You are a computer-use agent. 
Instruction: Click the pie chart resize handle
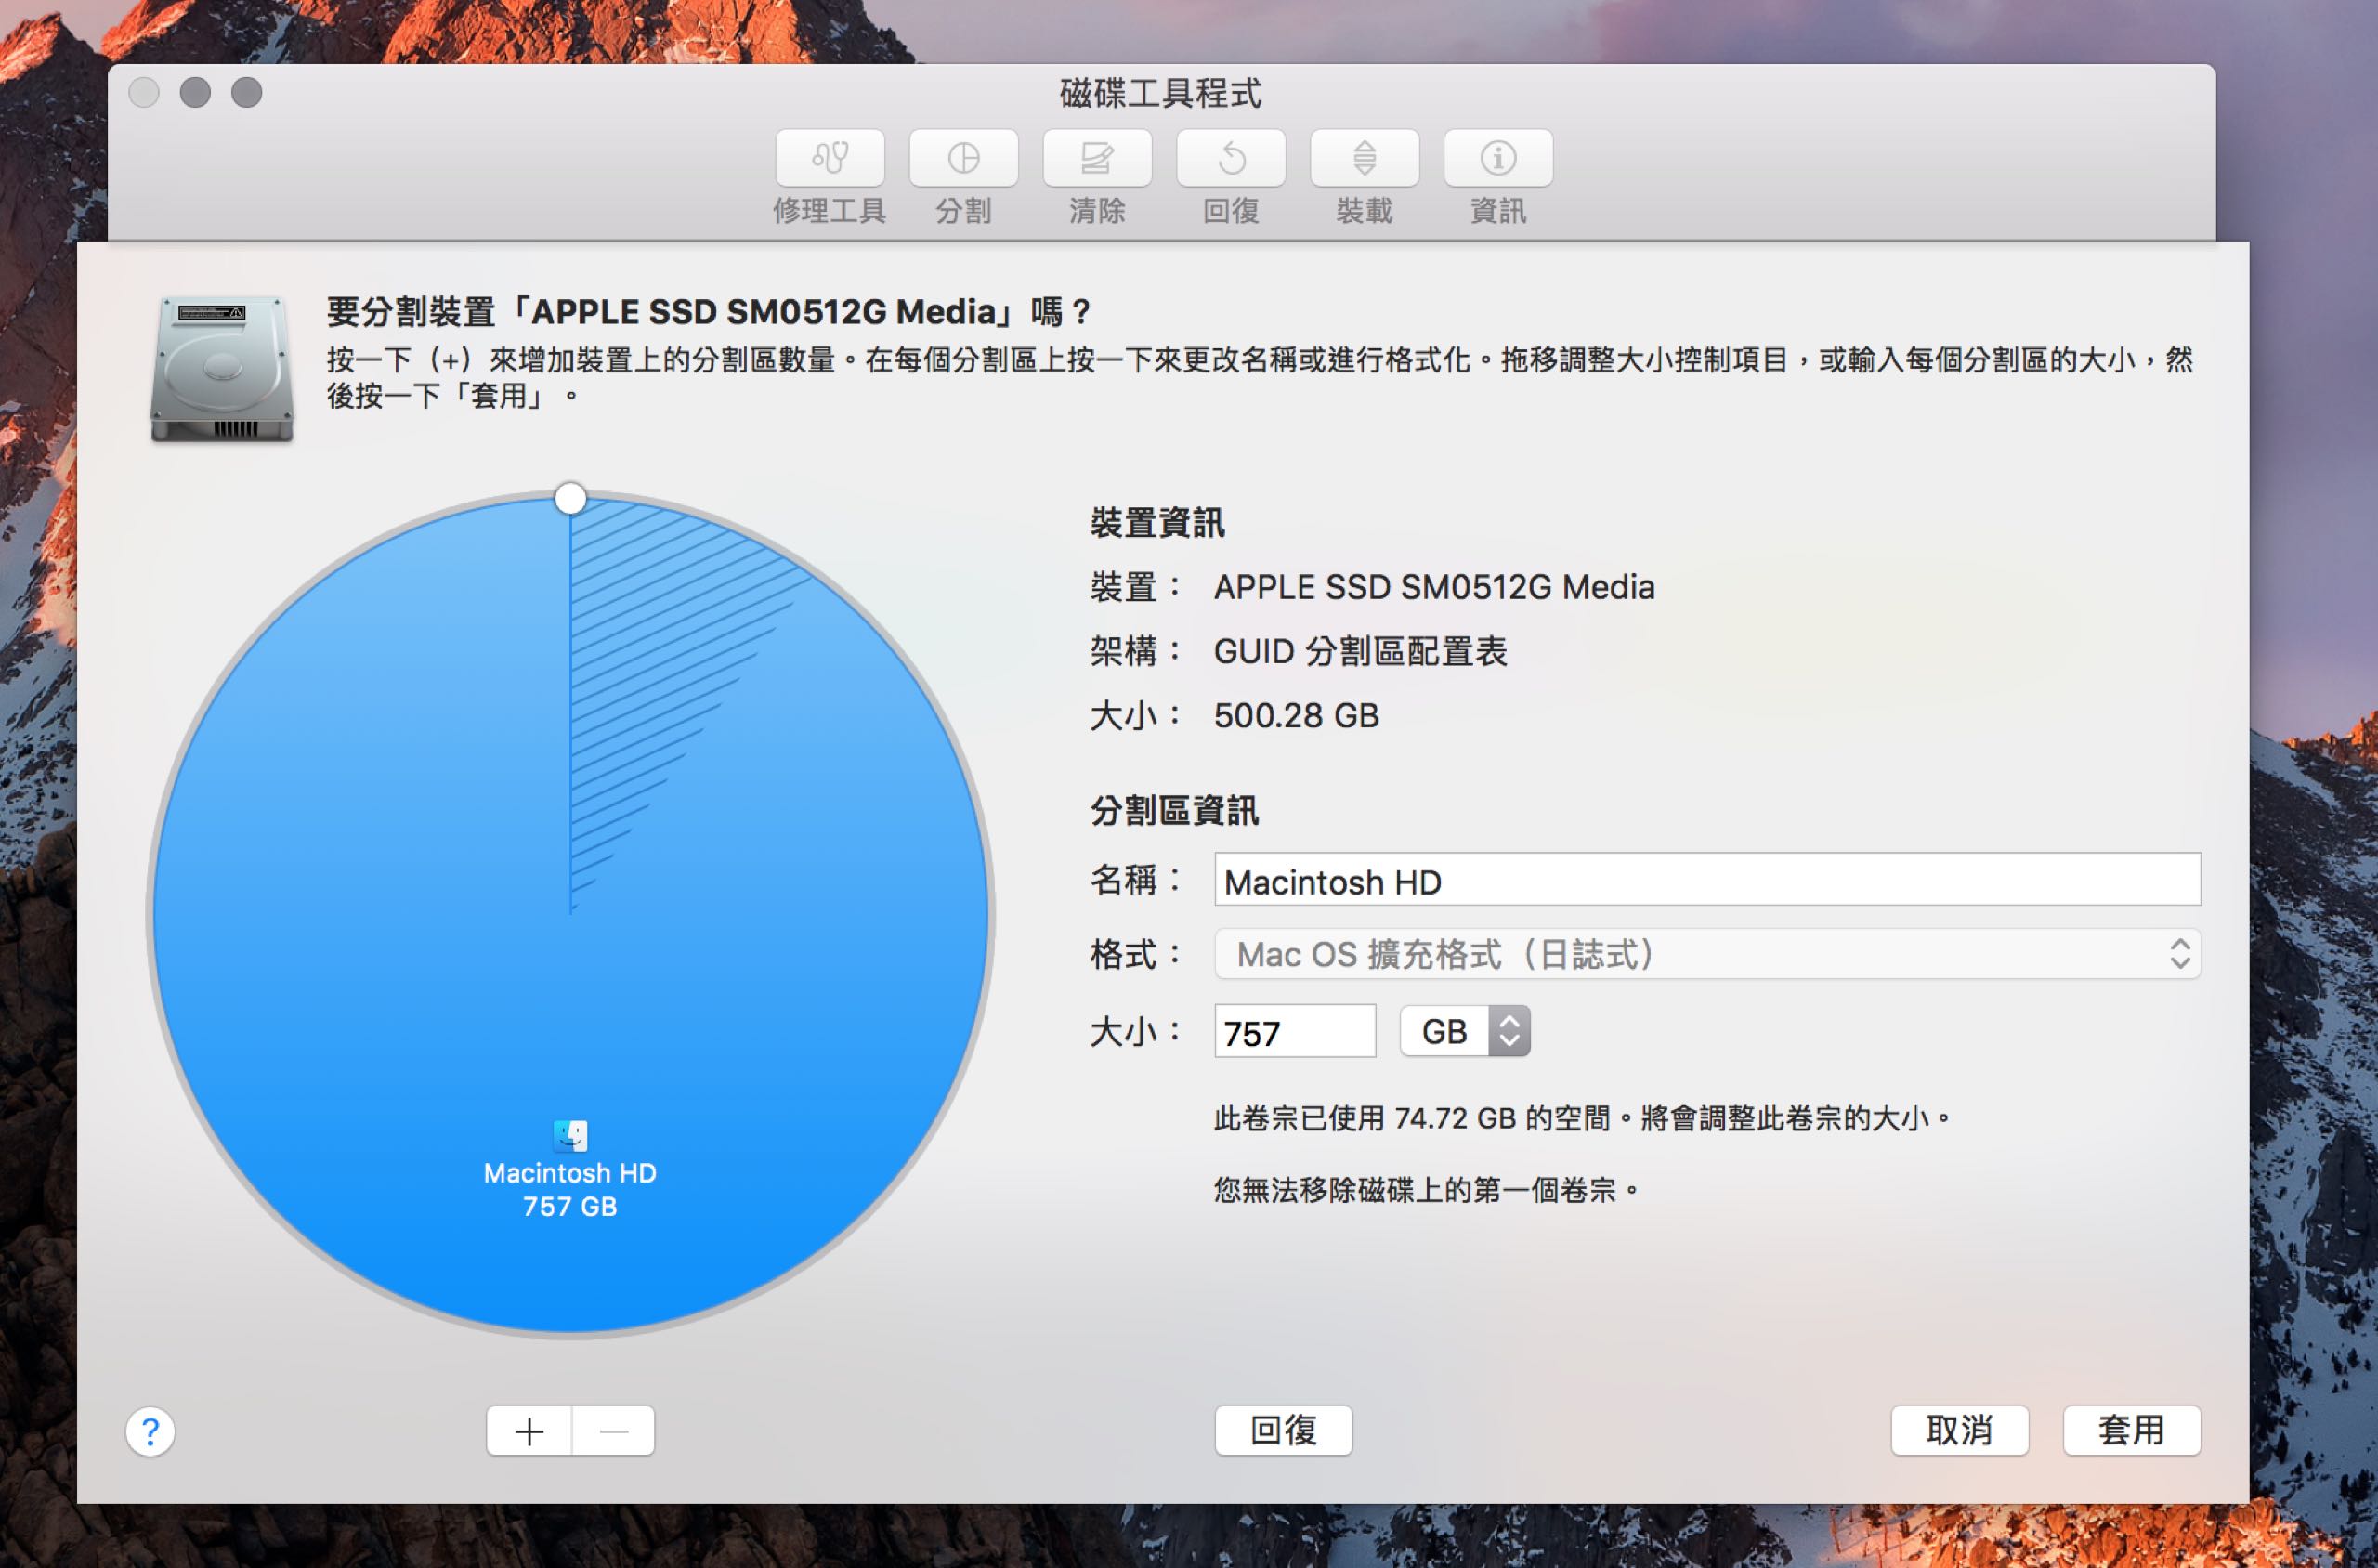[570, 498]
